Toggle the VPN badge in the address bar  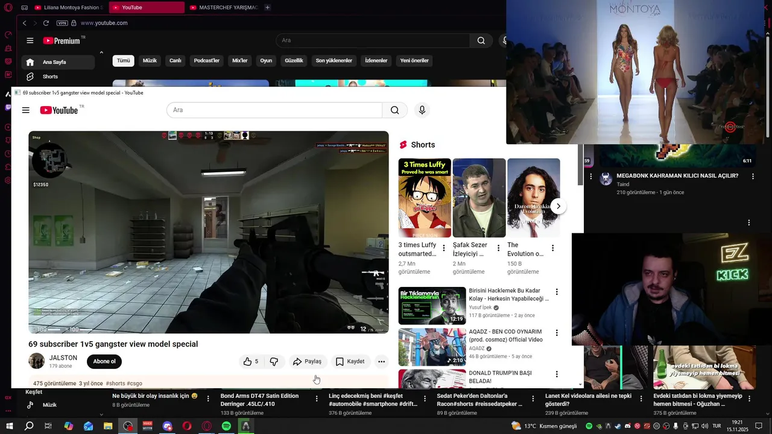click(62, 23)
